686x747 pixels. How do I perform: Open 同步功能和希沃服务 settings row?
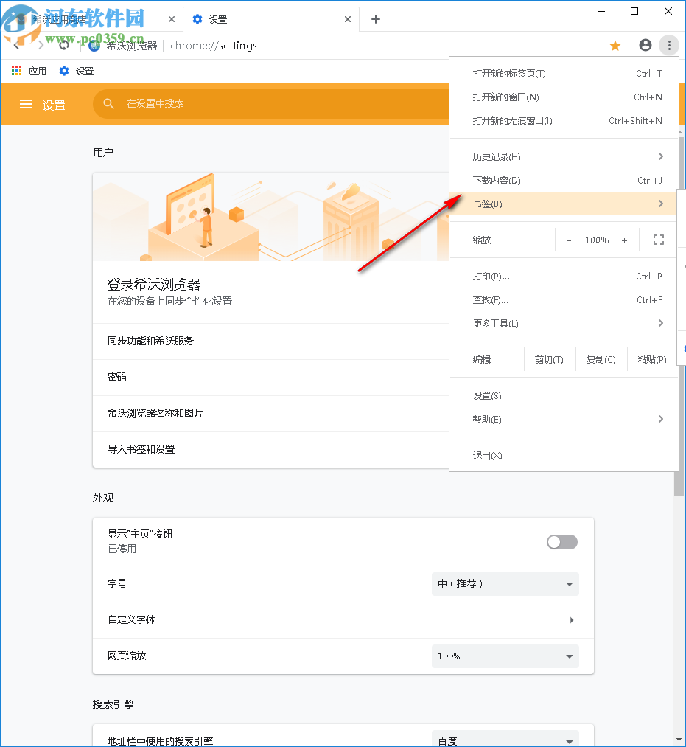click(271, 341)
